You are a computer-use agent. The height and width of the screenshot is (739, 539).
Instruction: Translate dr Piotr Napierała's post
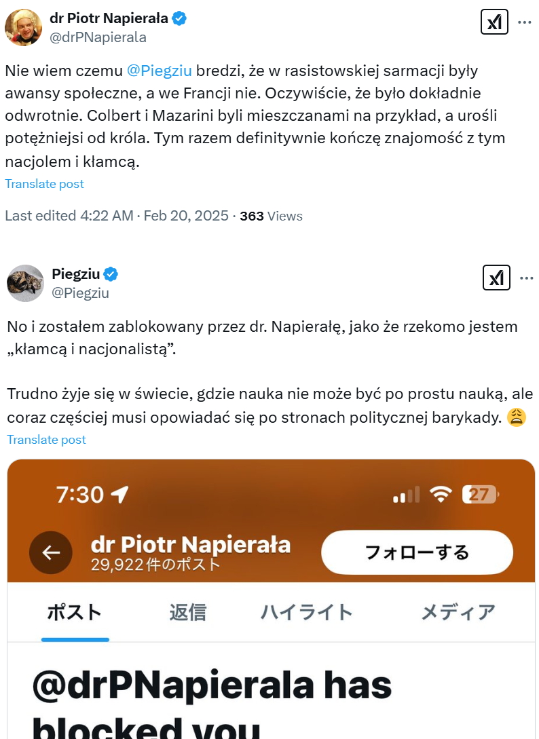point(45,184)
